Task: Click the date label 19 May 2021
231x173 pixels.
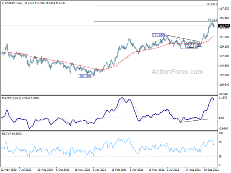Action: (x=156, y=170)
